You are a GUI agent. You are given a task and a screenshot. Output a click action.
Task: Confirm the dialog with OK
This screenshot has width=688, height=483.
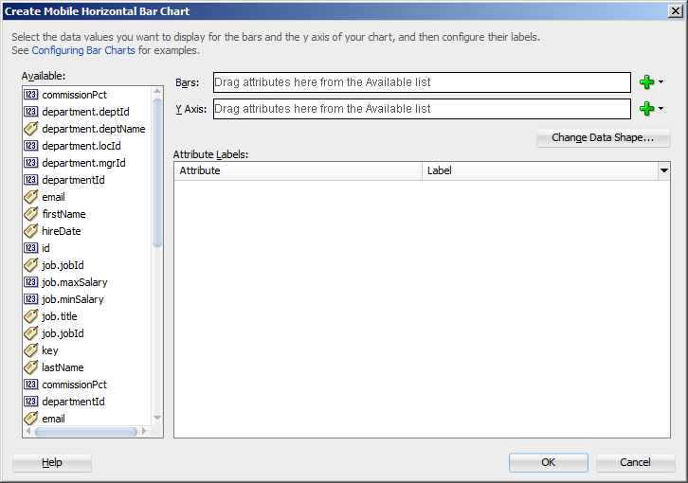pos(548,462)
